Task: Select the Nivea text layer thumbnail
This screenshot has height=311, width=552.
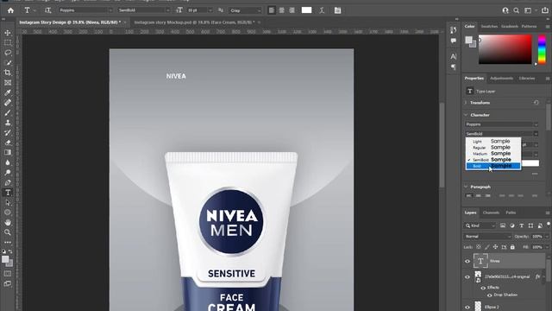Action: (480, 261)
